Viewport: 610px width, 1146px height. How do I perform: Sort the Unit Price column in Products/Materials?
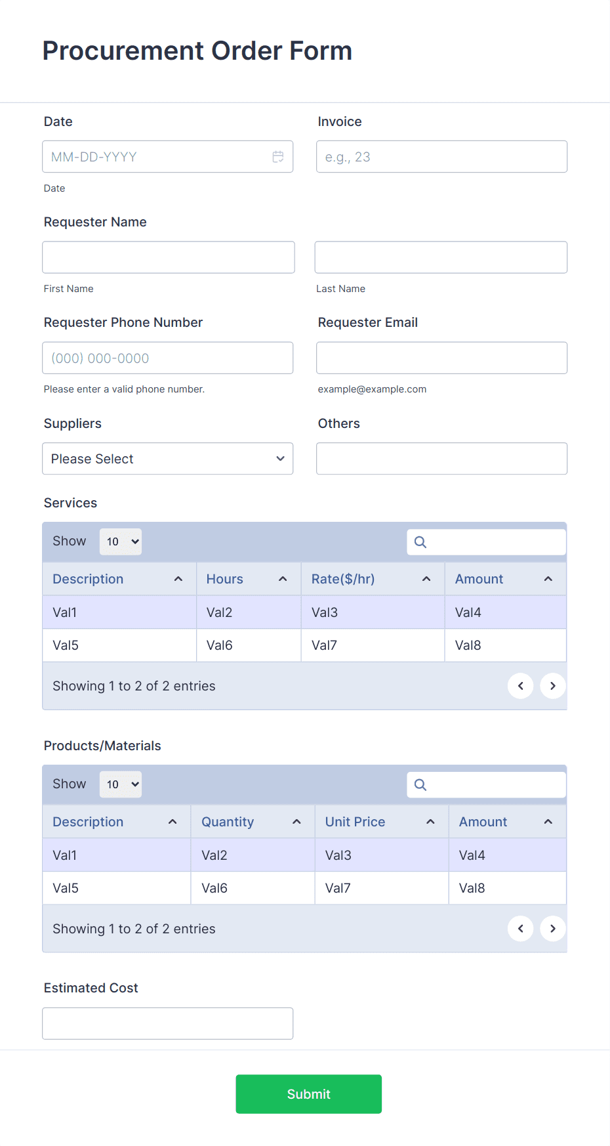pyautogui.click(x=430, y=821)
